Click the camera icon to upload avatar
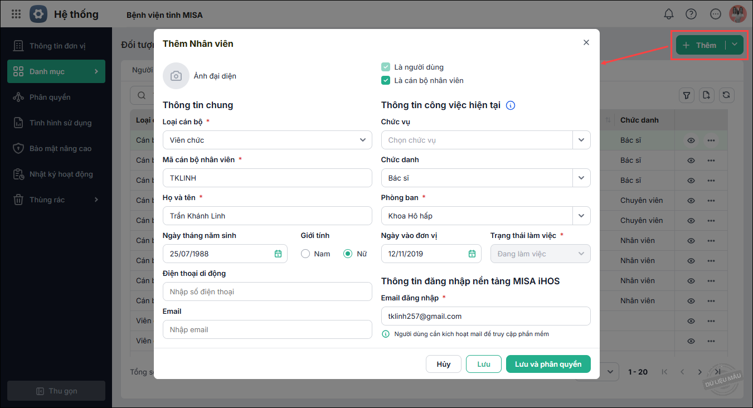This screenshot has width=753, height=408. 176,76
